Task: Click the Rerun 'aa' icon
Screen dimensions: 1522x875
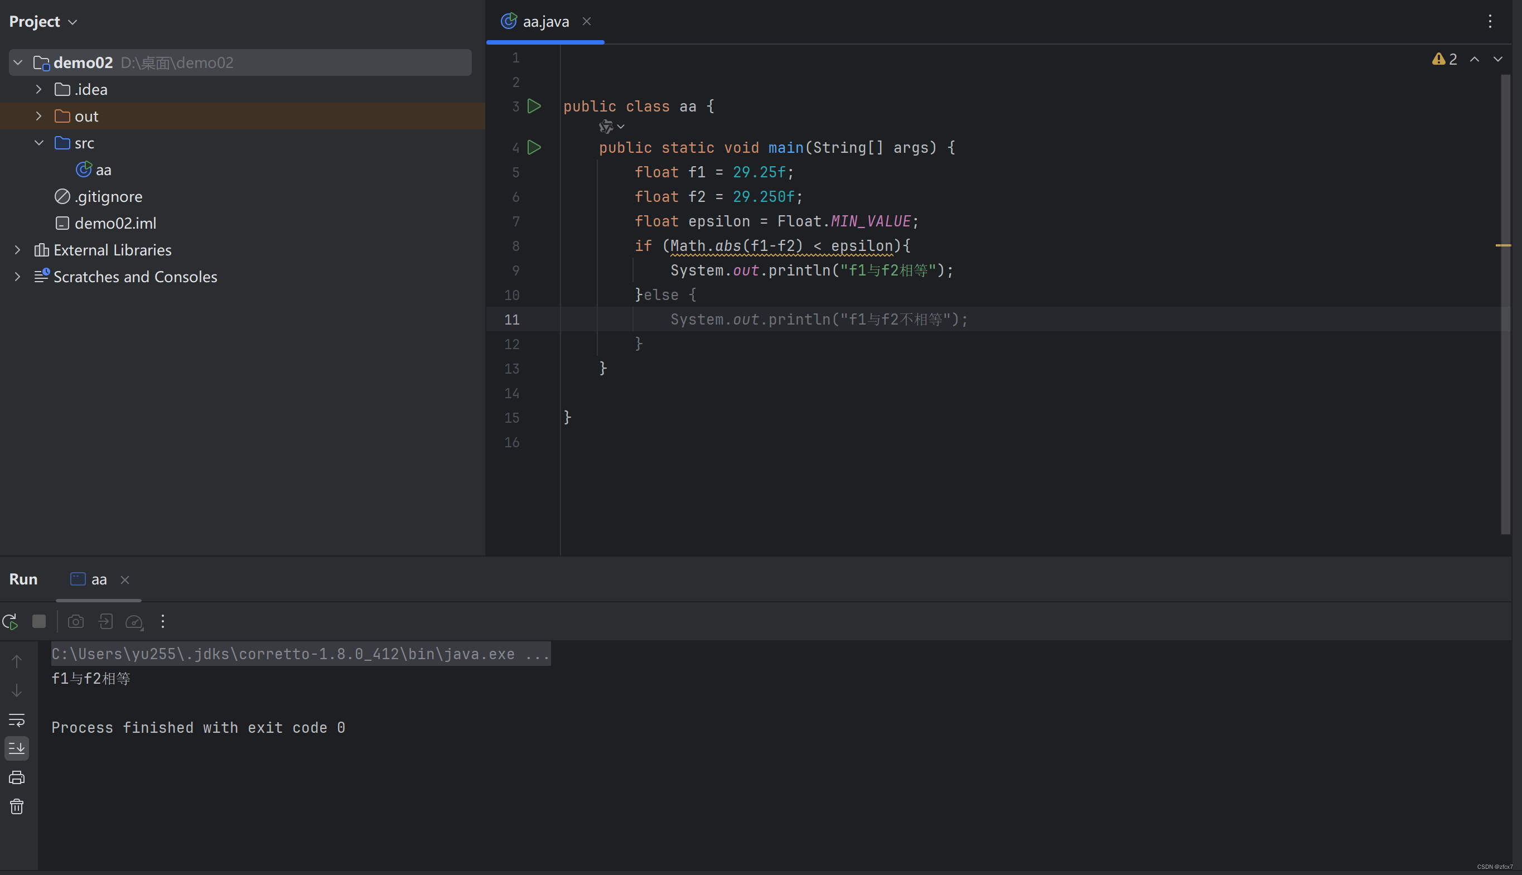Action: tap(10, 621)
